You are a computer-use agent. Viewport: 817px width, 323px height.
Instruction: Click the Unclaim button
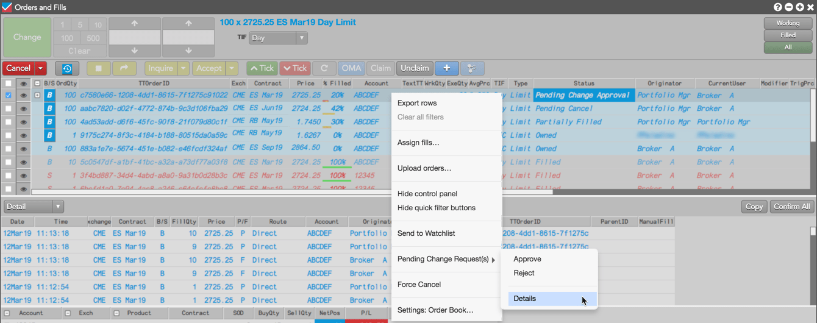[414, 68]
